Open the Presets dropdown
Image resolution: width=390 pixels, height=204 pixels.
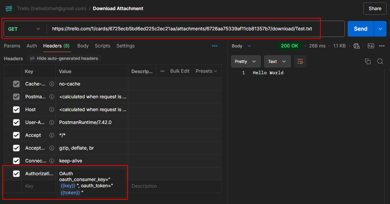coord(206,71)
